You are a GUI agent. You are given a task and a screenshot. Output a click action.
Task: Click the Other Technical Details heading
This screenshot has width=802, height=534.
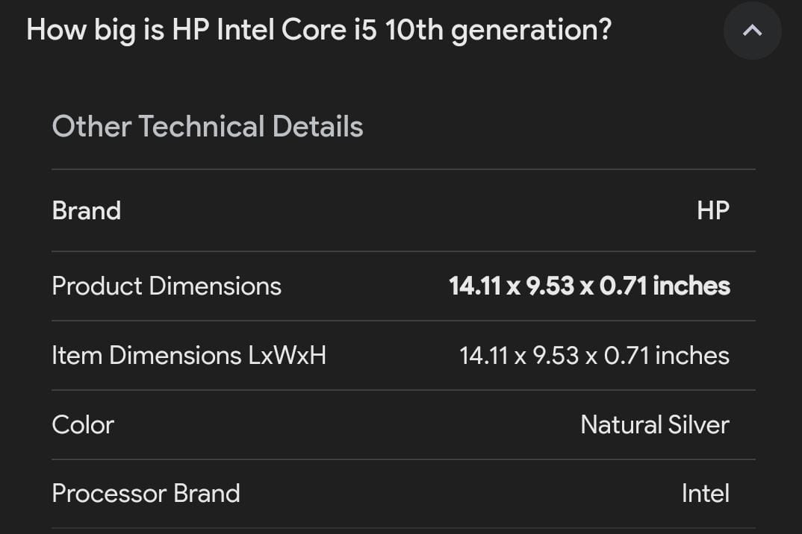(208, 127)
